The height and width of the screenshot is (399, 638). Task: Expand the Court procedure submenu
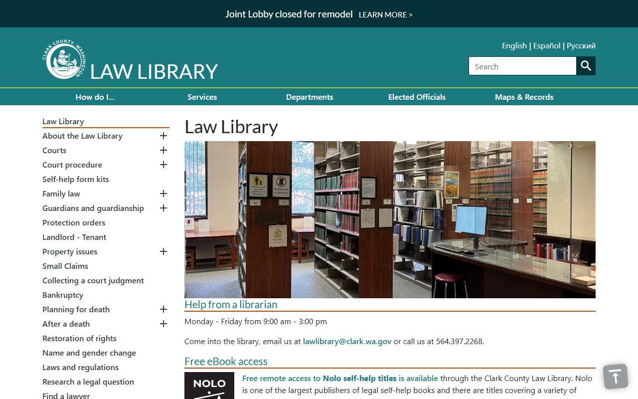[163, 165]
